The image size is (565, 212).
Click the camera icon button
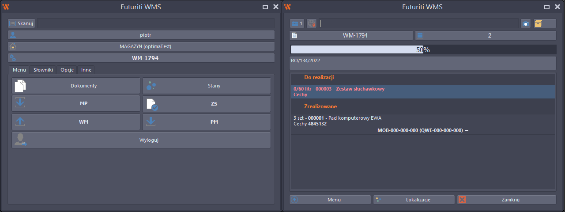pos(526,23)
